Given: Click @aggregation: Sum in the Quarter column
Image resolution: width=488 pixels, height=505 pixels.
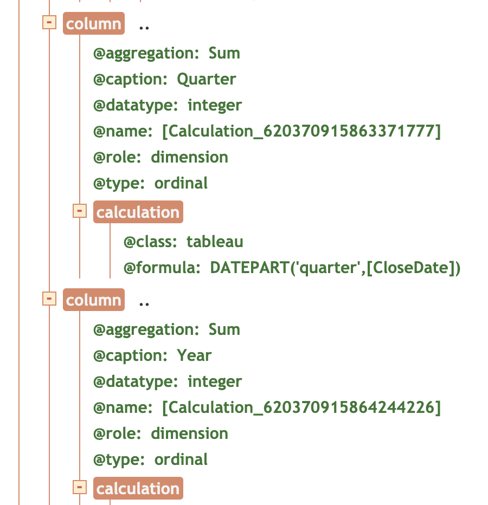Looking at the screenshot, I should (166, 53).
